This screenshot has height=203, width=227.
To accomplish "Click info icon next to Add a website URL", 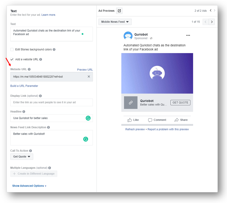I will point(41,59).
